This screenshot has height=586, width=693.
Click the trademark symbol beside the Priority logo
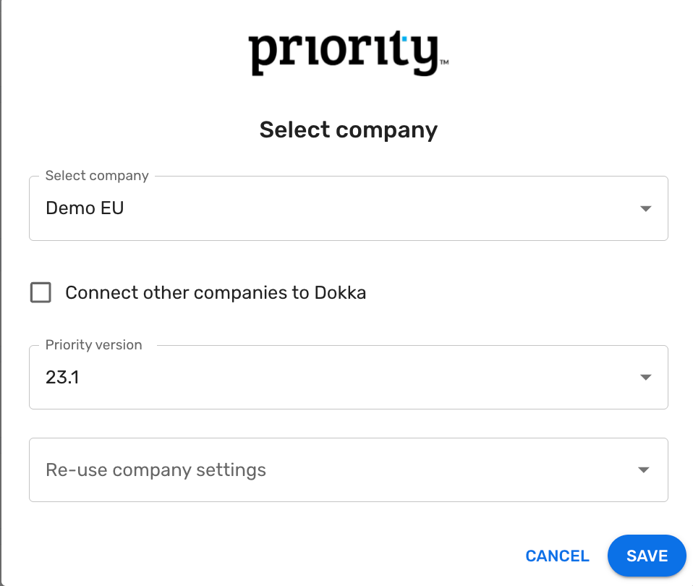(444, 63)
